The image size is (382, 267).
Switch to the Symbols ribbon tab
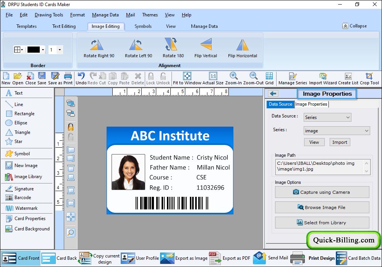pyautogui.click(x=143, y=26)
